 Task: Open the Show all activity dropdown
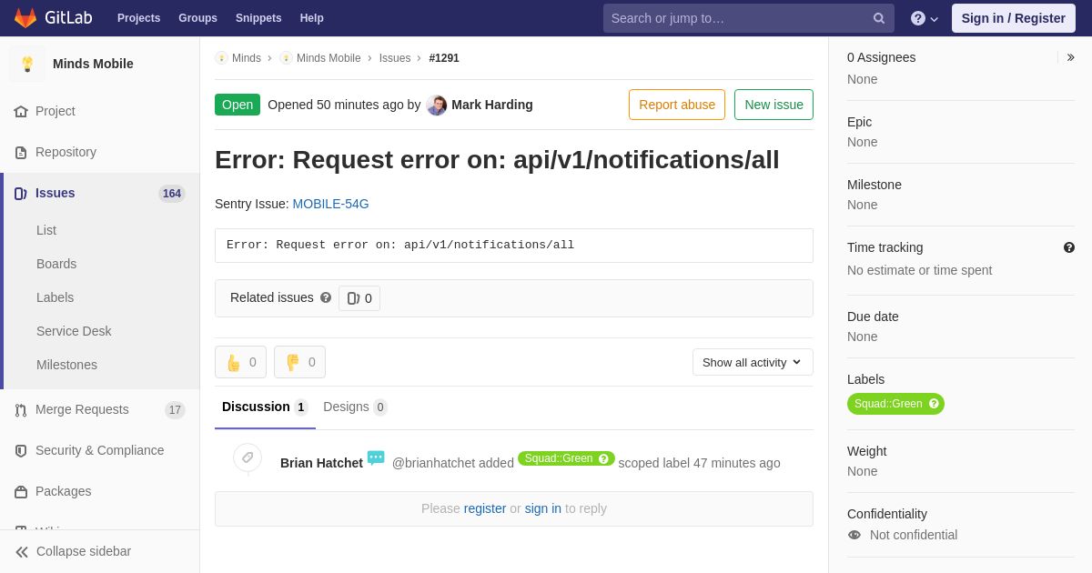[x=753, y=362]
